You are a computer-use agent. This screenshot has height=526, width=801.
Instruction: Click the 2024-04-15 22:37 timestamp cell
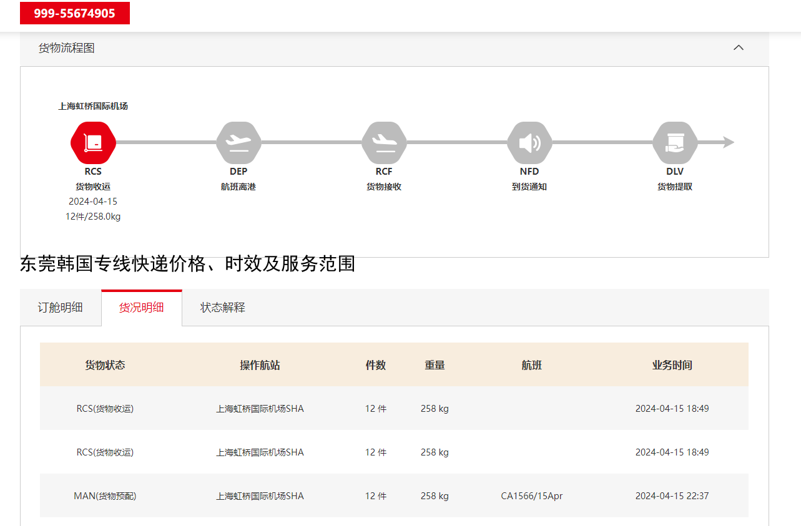pyautogui.click(x=672, y=496)
